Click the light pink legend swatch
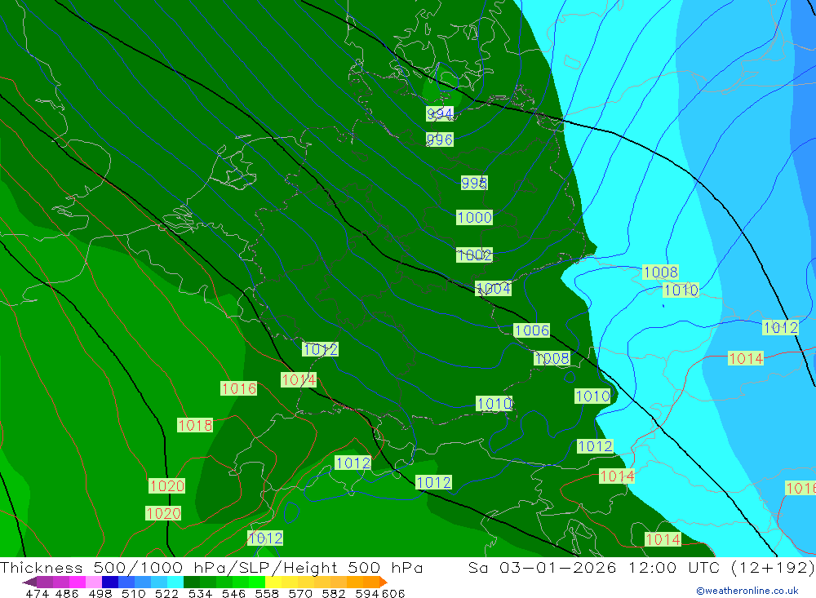This screenshot has width=816, height=598. click(x=93, y=582)
